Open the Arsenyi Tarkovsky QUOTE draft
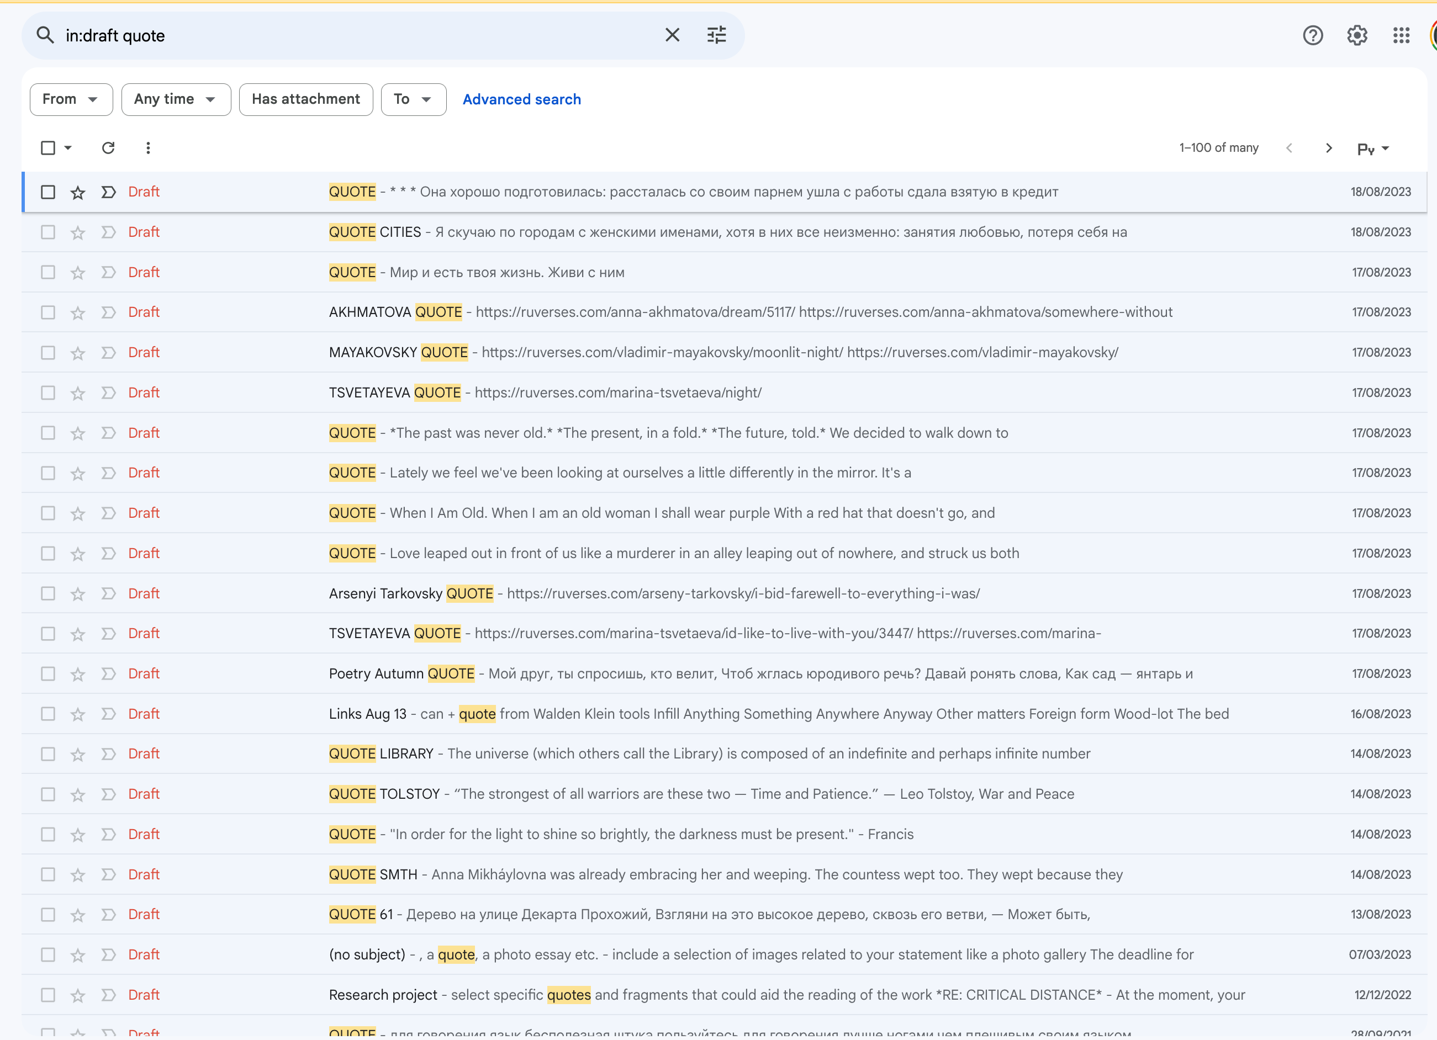Image resolution: width=1437 pixels, height=1040 pixels. (724, 593)
